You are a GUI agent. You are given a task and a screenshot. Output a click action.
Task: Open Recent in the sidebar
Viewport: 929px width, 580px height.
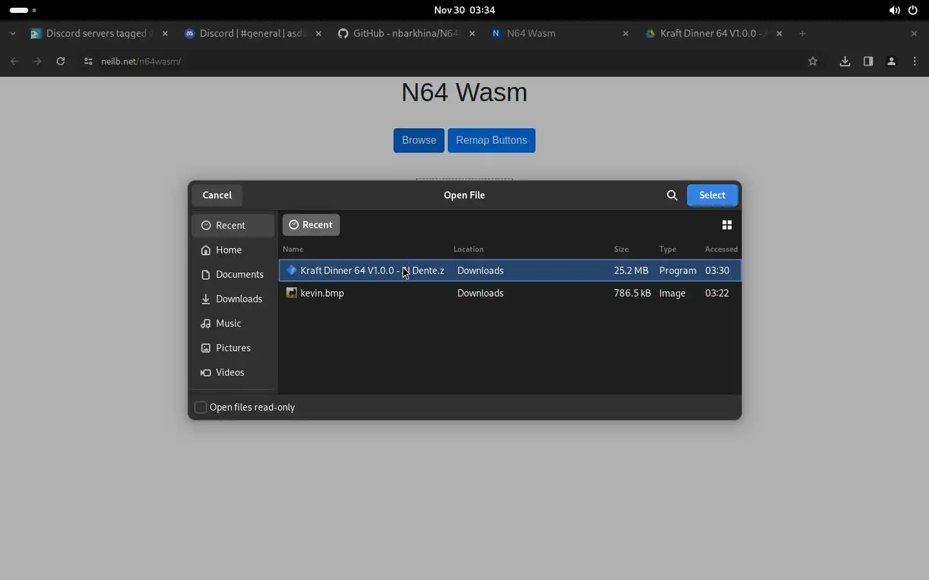point(233,226)
